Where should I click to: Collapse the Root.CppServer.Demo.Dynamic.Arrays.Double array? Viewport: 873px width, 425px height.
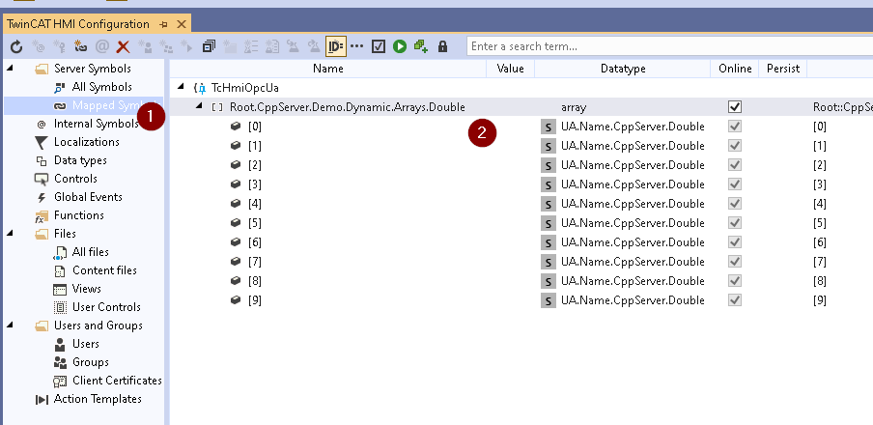point(199,106)
